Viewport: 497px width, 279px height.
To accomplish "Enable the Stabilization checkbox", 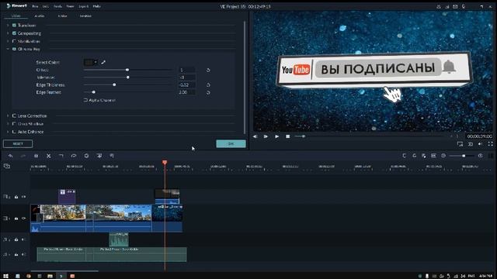I will pos(14,41).
